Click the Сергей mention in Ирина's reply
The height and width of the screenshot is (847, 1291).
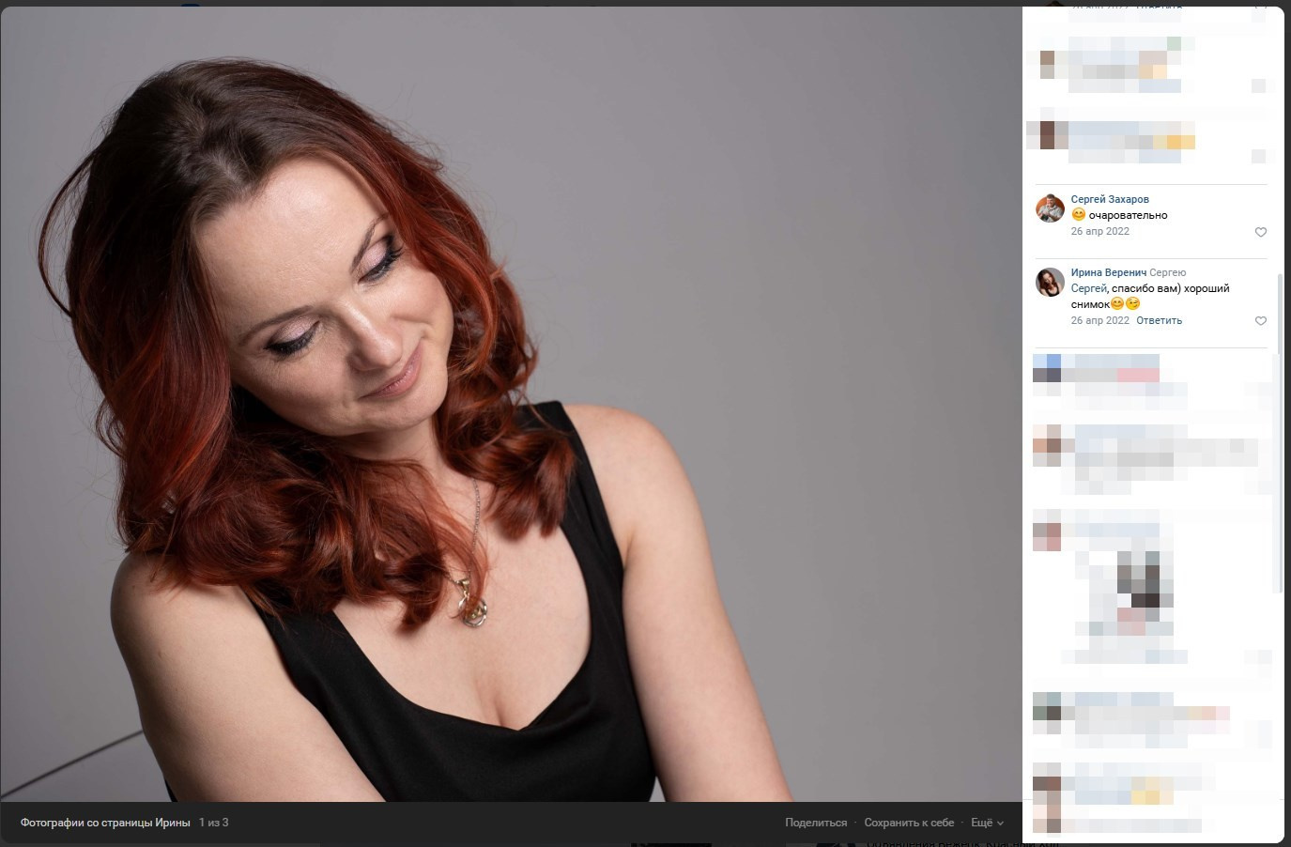click(x=1089, y=288)
